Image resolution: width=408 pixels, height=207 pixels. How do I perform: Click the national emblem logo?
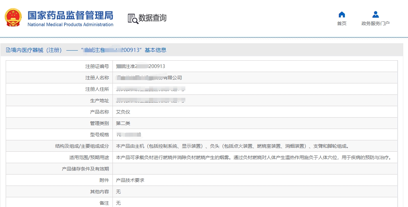point(13,17)
